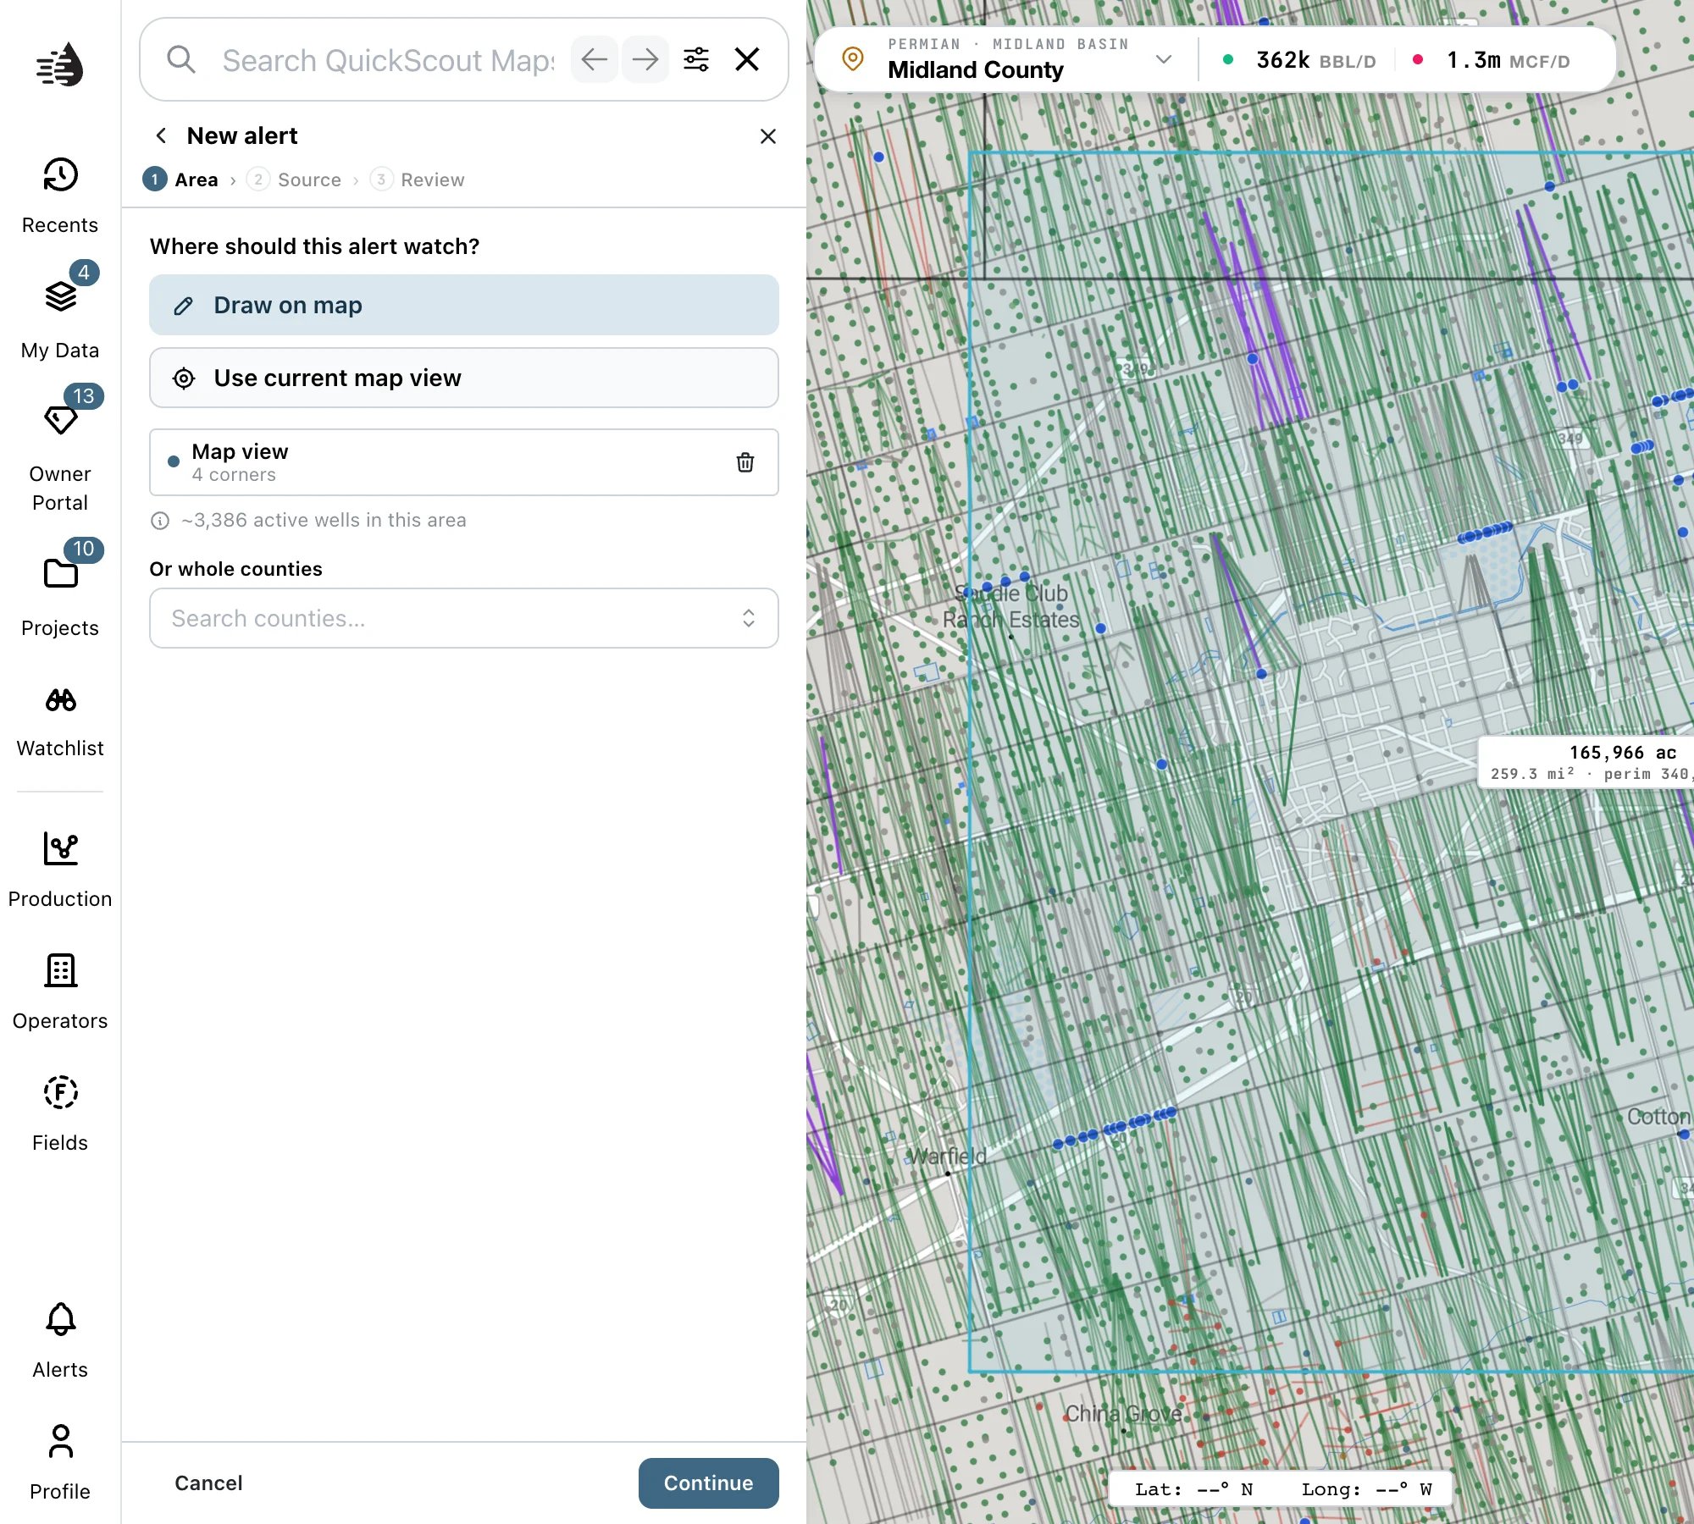Close the New alert panel
The height and width of the screenshot is (1524, 1694).
pos(768,136)
